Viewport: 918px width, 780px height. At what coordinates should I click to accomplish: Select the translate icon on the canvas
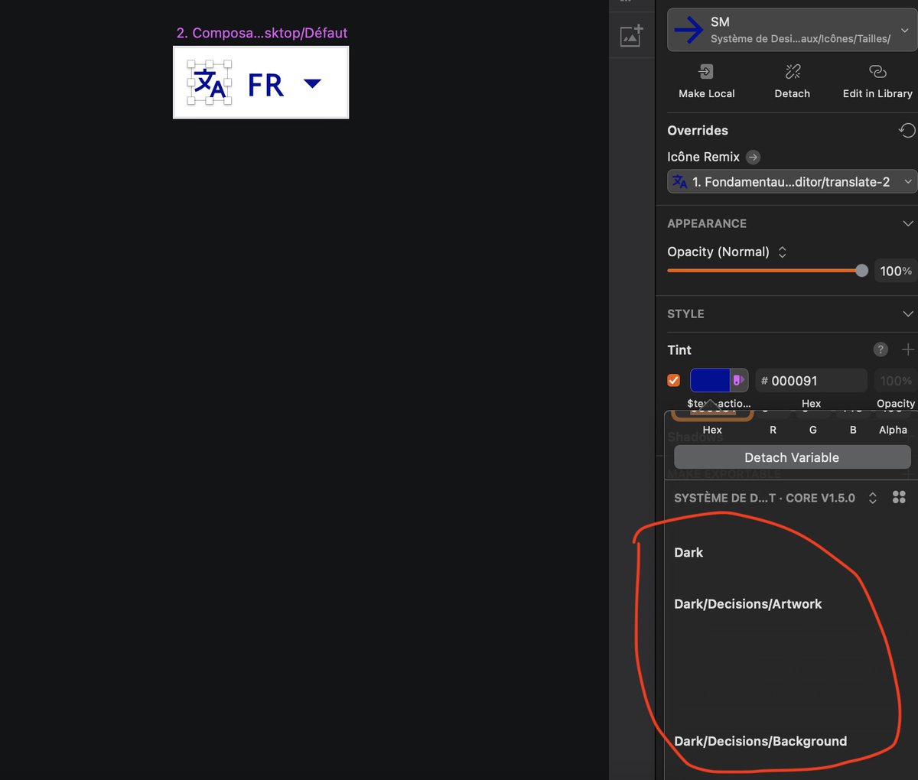210,83
